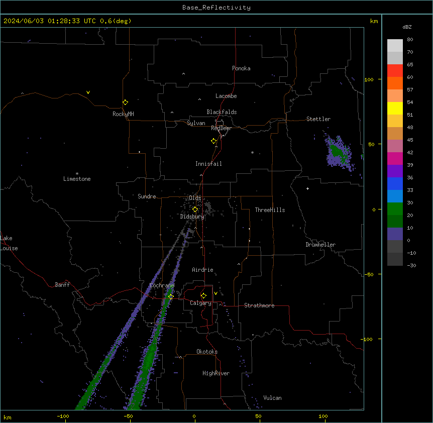433x423 pixels.
Task: Select the slate purple 10 dBZ legend swatch
Action: click(x=395, y=234)
